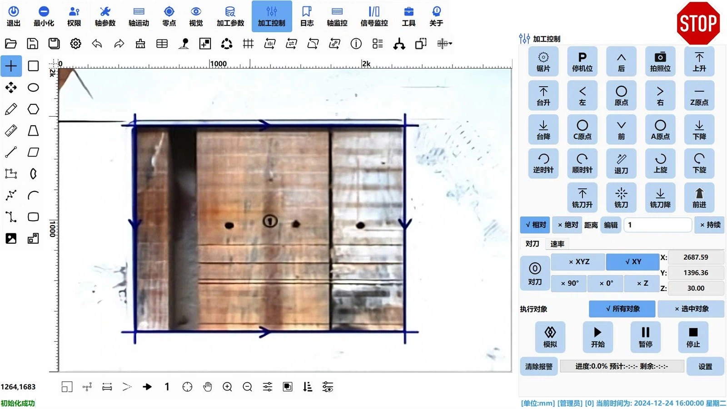
Task: Click the 退出 exit icon
Action: click(14, 16)
